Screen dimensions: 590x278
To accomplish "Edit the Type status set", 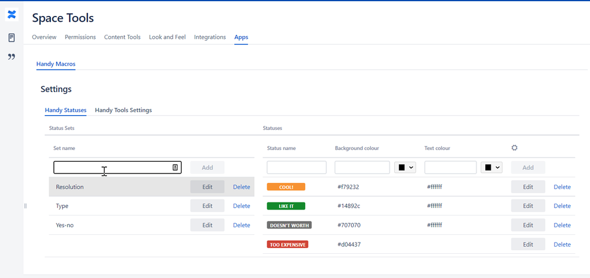I will click(x=208, y=206).
